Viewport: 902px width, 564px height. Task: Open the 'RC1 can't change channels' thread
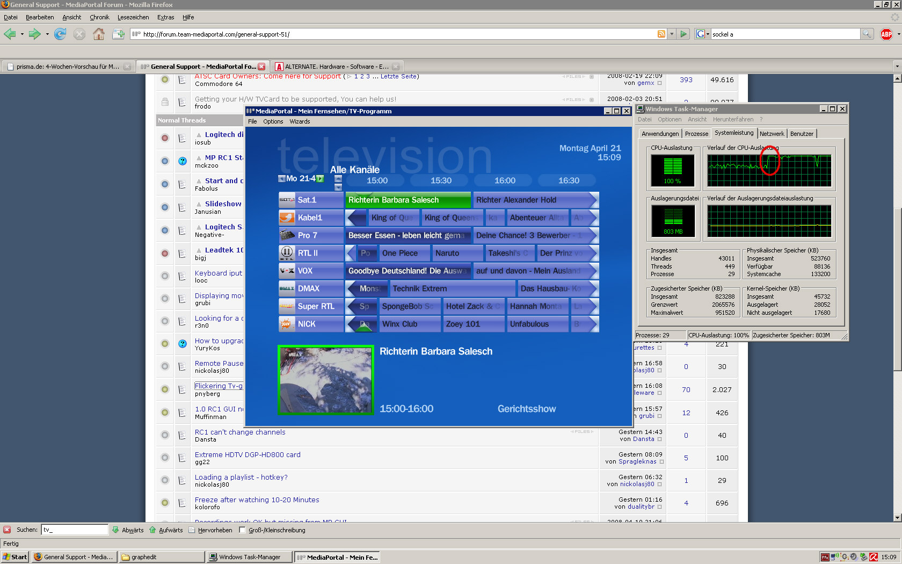click(x=240, y=432)
